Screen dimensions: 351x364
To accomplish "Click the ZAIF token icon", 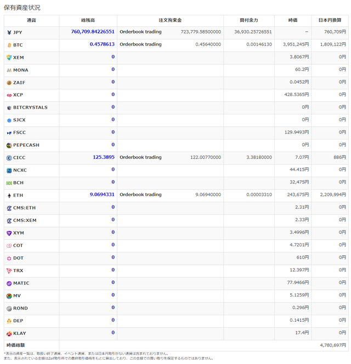I will tap(9, 83).
